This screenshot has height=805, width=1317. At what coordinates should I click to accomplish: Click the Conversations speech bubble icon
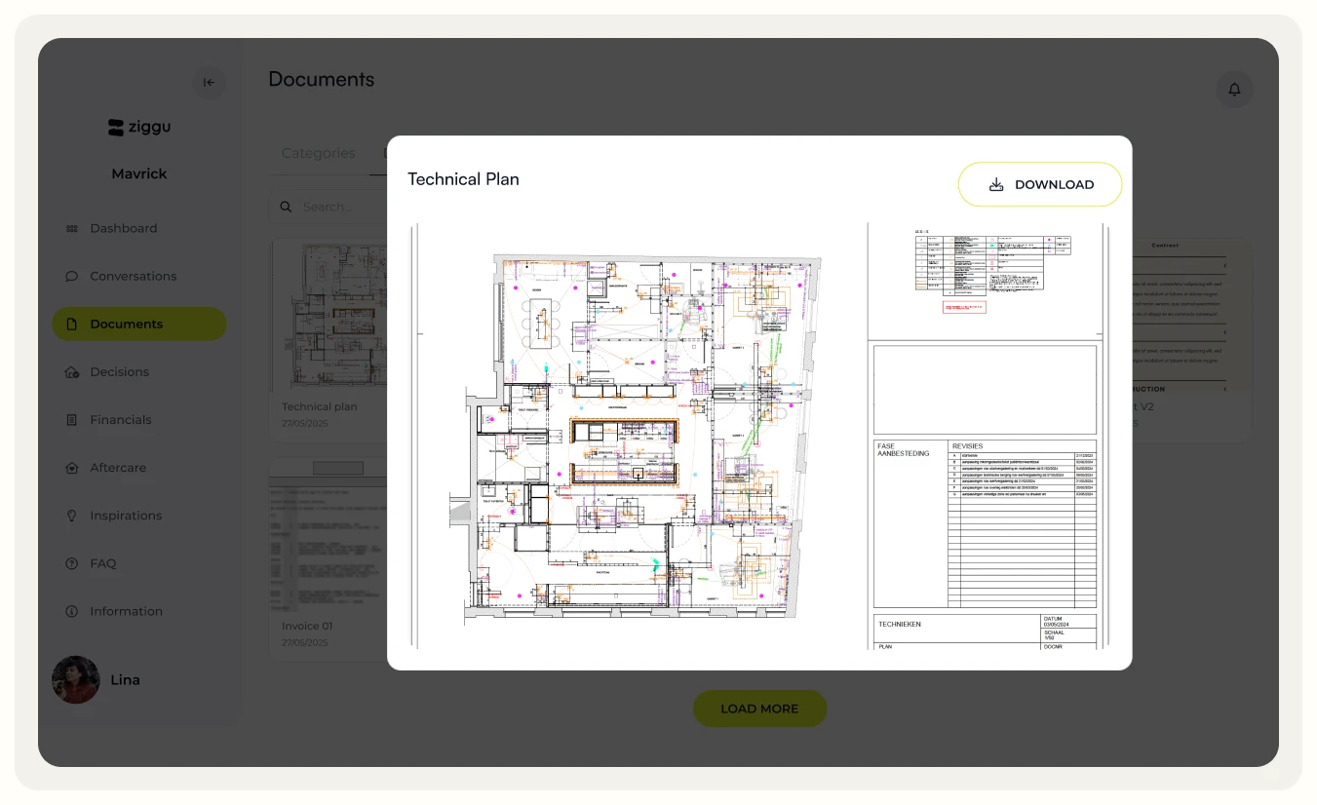coord(71,276)
